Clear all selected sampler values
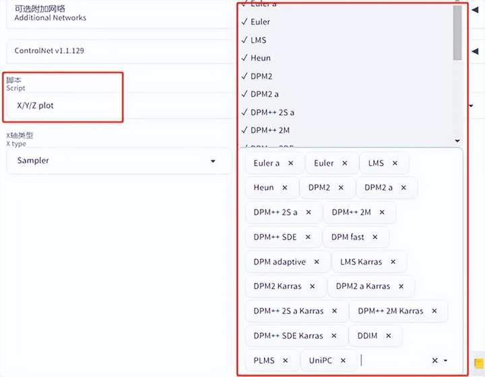The width and height of the screenshot is (485, 377). (434, 360)
